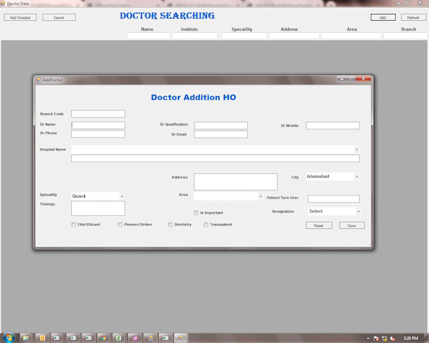The width and height of the screenshot is (429, 343).
Task: Open the Action Center flag icon
Action: (x=376, y=339)
